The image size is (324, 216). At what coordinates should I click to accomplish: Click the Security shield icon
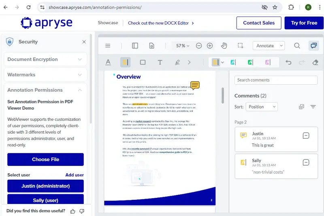(x=9, y=42)
